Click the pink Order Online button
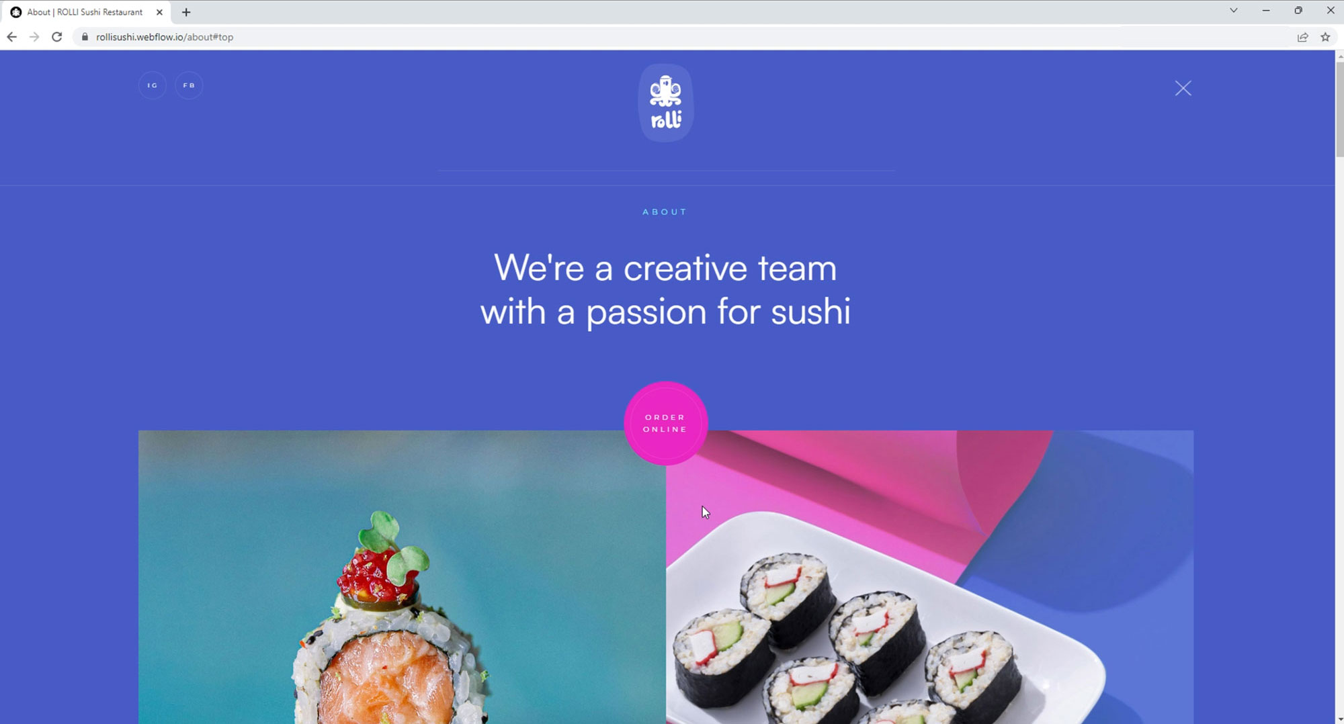 point(665,423)
